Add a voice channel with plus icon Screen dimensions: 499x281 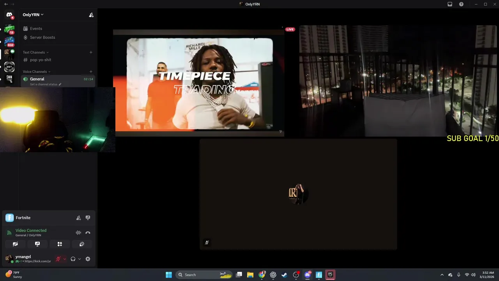click(91, 71)
